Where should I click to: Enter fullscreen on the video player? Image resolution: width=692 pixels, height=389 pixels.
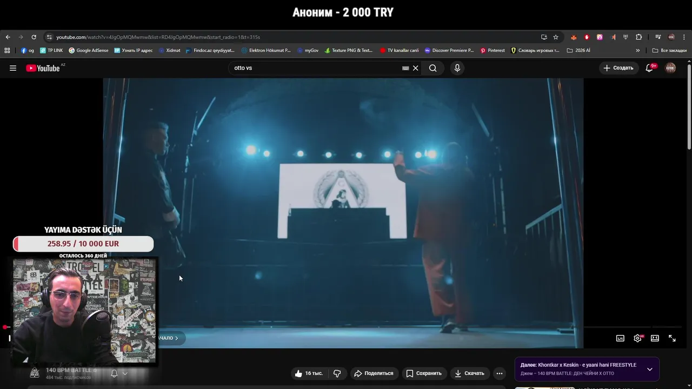672,338
